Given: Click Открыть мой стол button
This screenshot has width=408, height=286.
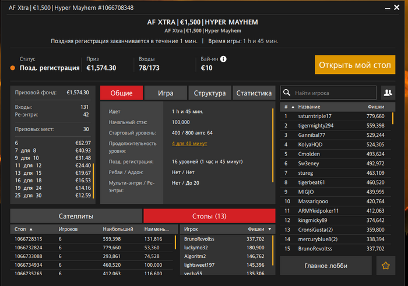Looking at the screenshot, I should (x=355, y=65).
